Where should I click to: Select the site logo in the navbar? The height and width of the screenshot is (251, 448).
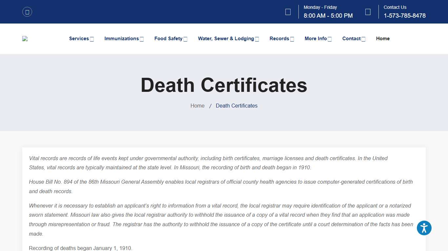pyautogui.click(x=25, y=38)
